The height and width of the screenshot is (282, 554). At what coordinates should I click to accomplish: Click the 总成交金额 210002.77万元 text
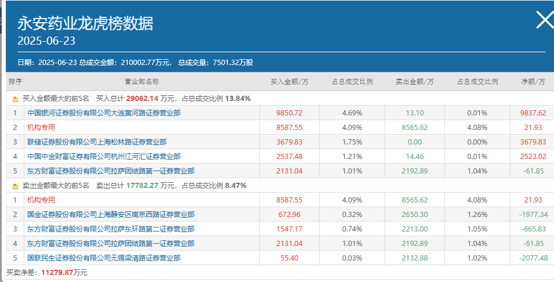[x=125, y=63]
